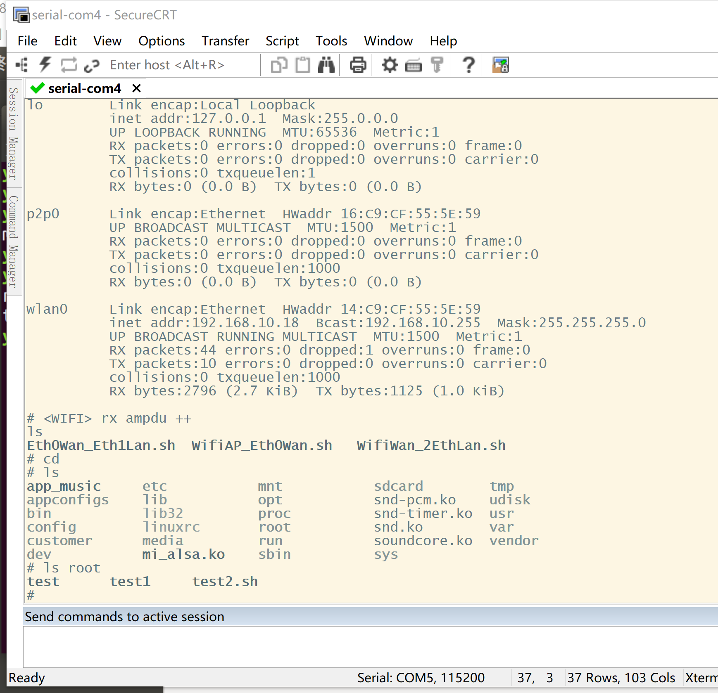This screenshot has height=693, width=718.
Task: Click the 'Eth0Wan_Eth1Lan.sh' file name
Action: tap(101, 445)
